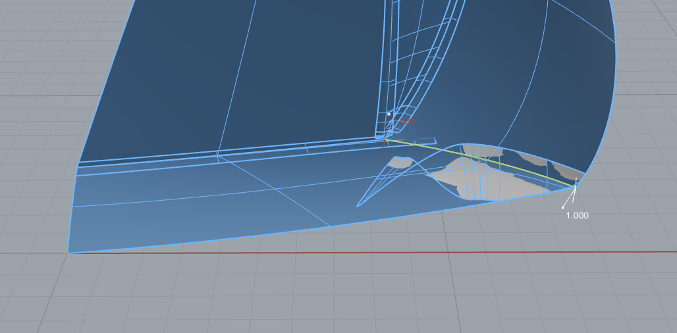Select the handle grip on the red line
This screenshot has width=677, height=333.
[389, 114]
